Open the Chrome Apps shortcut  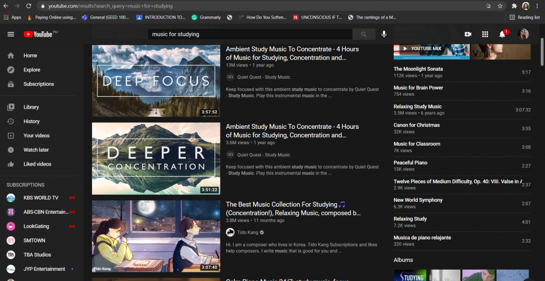[x=12, y=17]
